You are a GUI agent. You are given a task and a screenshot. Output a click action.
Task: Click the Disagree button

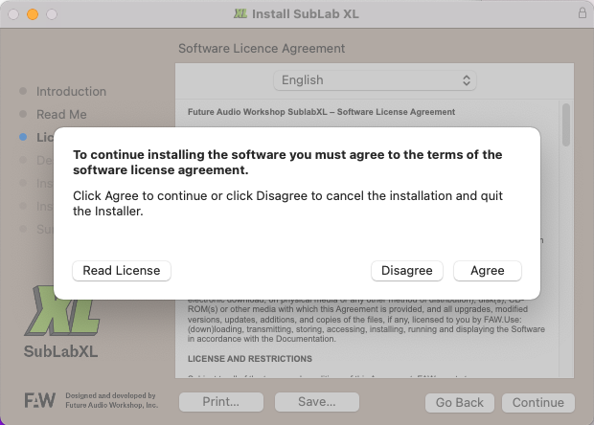click(x=407, y=271)
